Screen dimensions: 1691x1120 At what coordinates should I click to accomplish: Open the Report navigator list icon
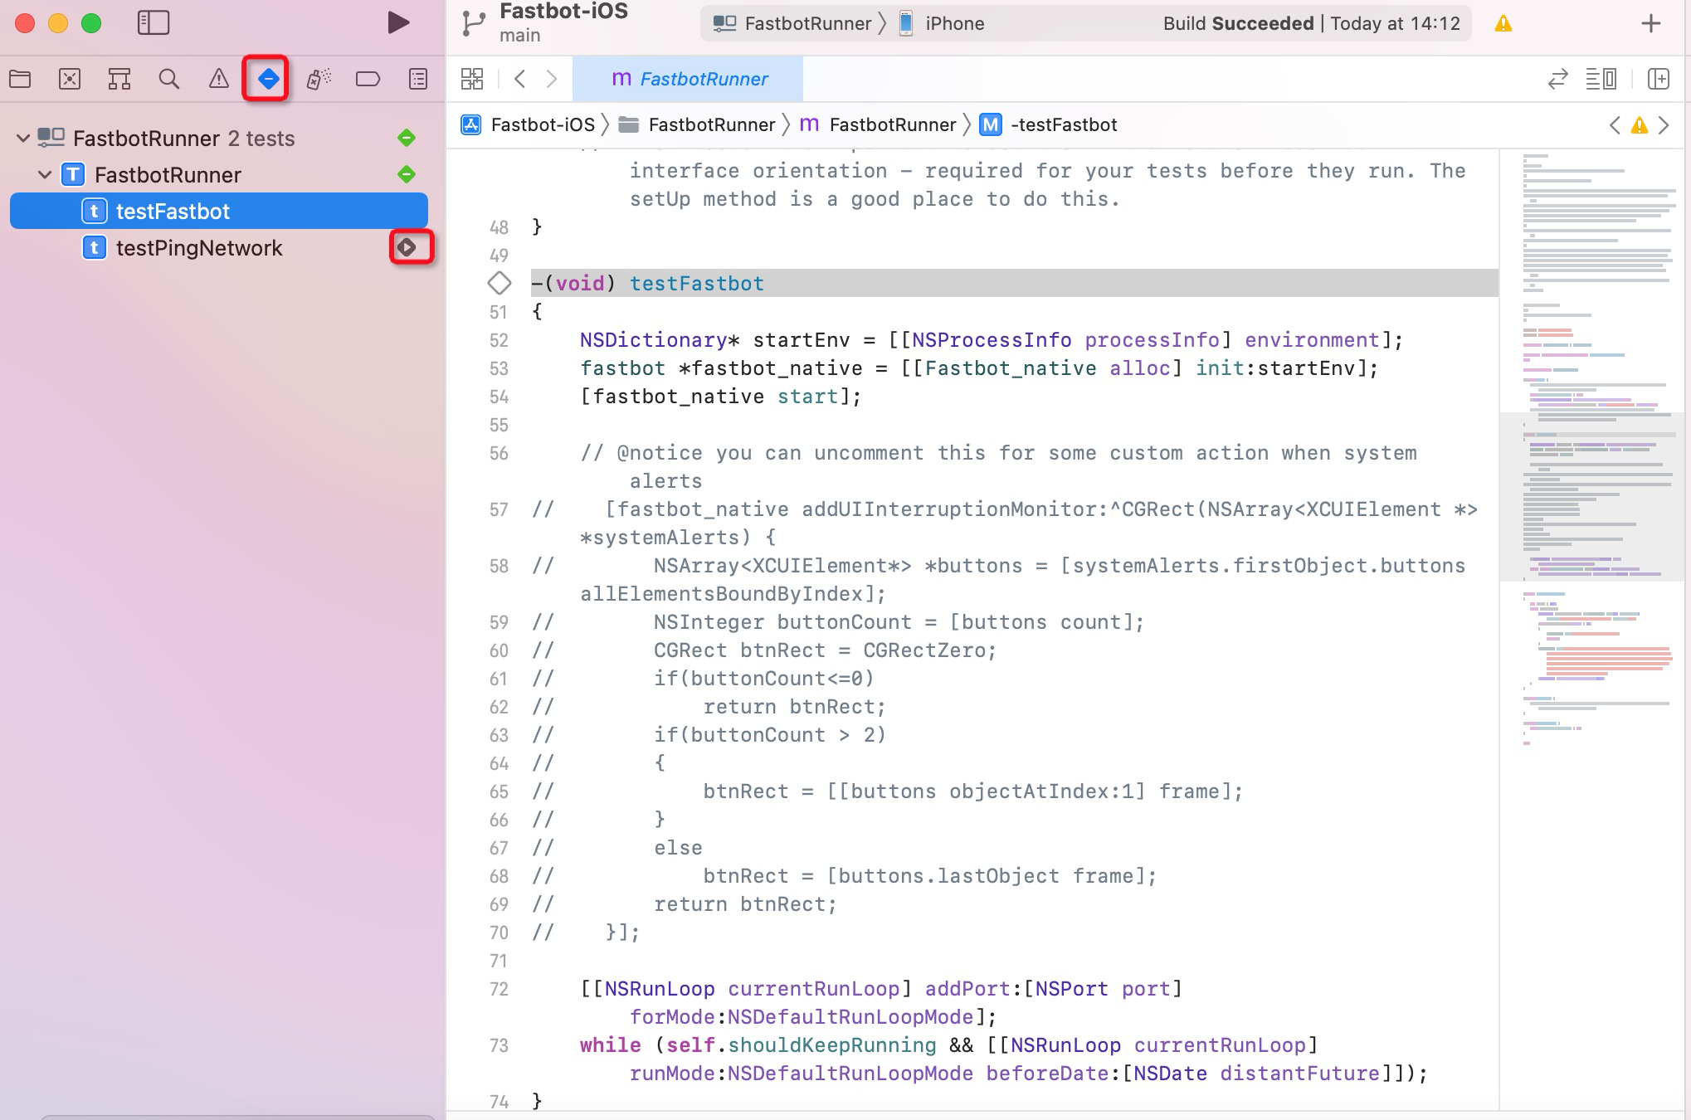[417, 79]
